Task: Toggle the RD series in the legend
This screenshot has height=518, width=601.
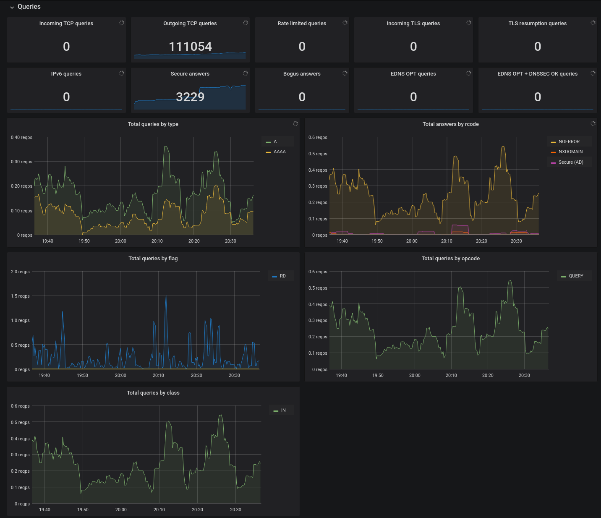Action: 283,276
